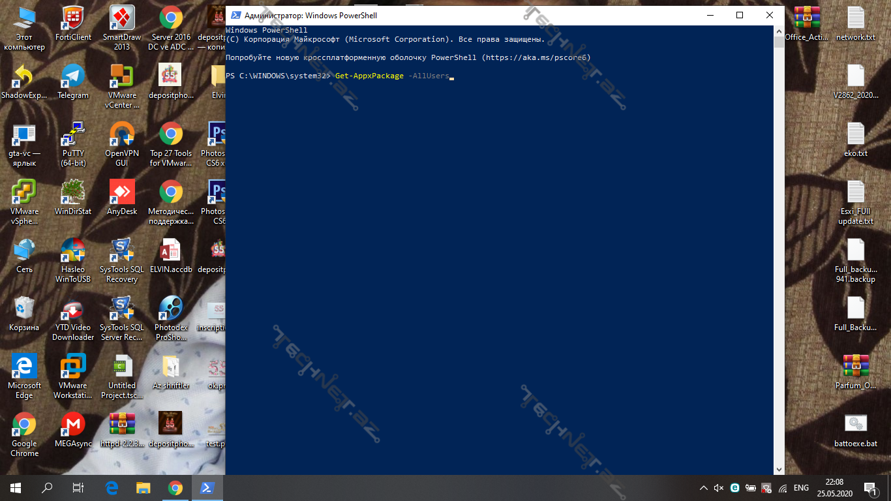
Task: Open the Recycle Bin (Корзина) icon
Action: [24, 309]
